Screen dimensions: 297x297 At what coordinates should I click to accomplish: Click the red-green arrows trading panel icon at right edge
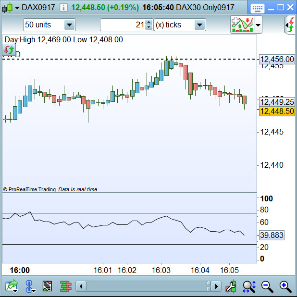pyautogui.click(x=291, y=25)
